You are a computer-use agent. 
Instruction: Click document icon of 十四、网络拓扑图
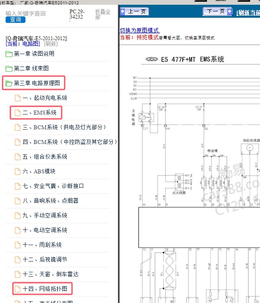pos(18,289)
